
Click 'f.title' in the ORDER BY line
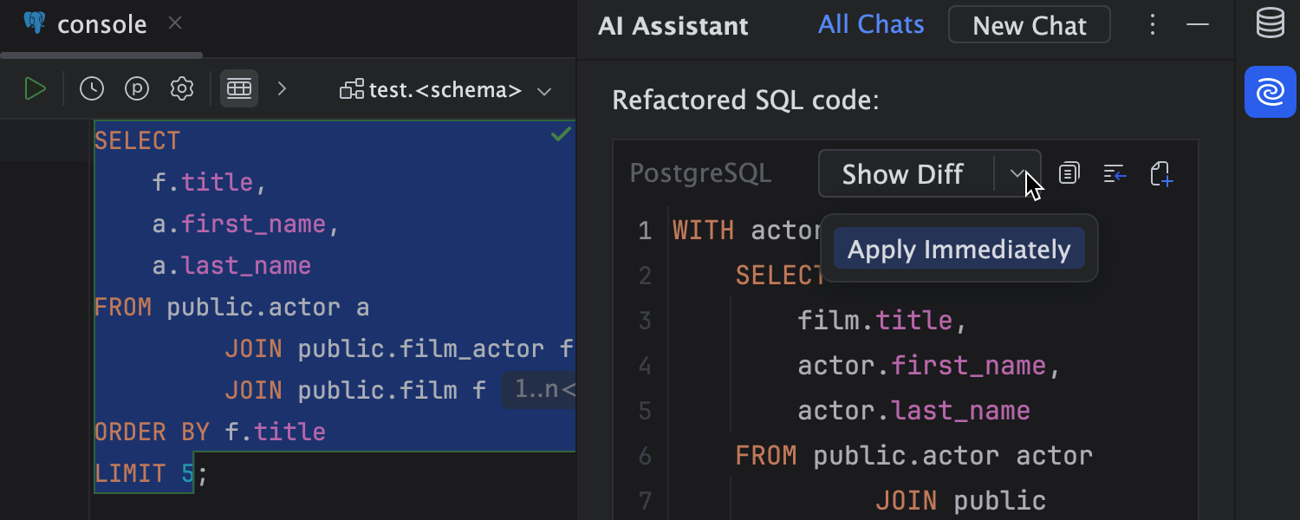click(x=276, y=432)
